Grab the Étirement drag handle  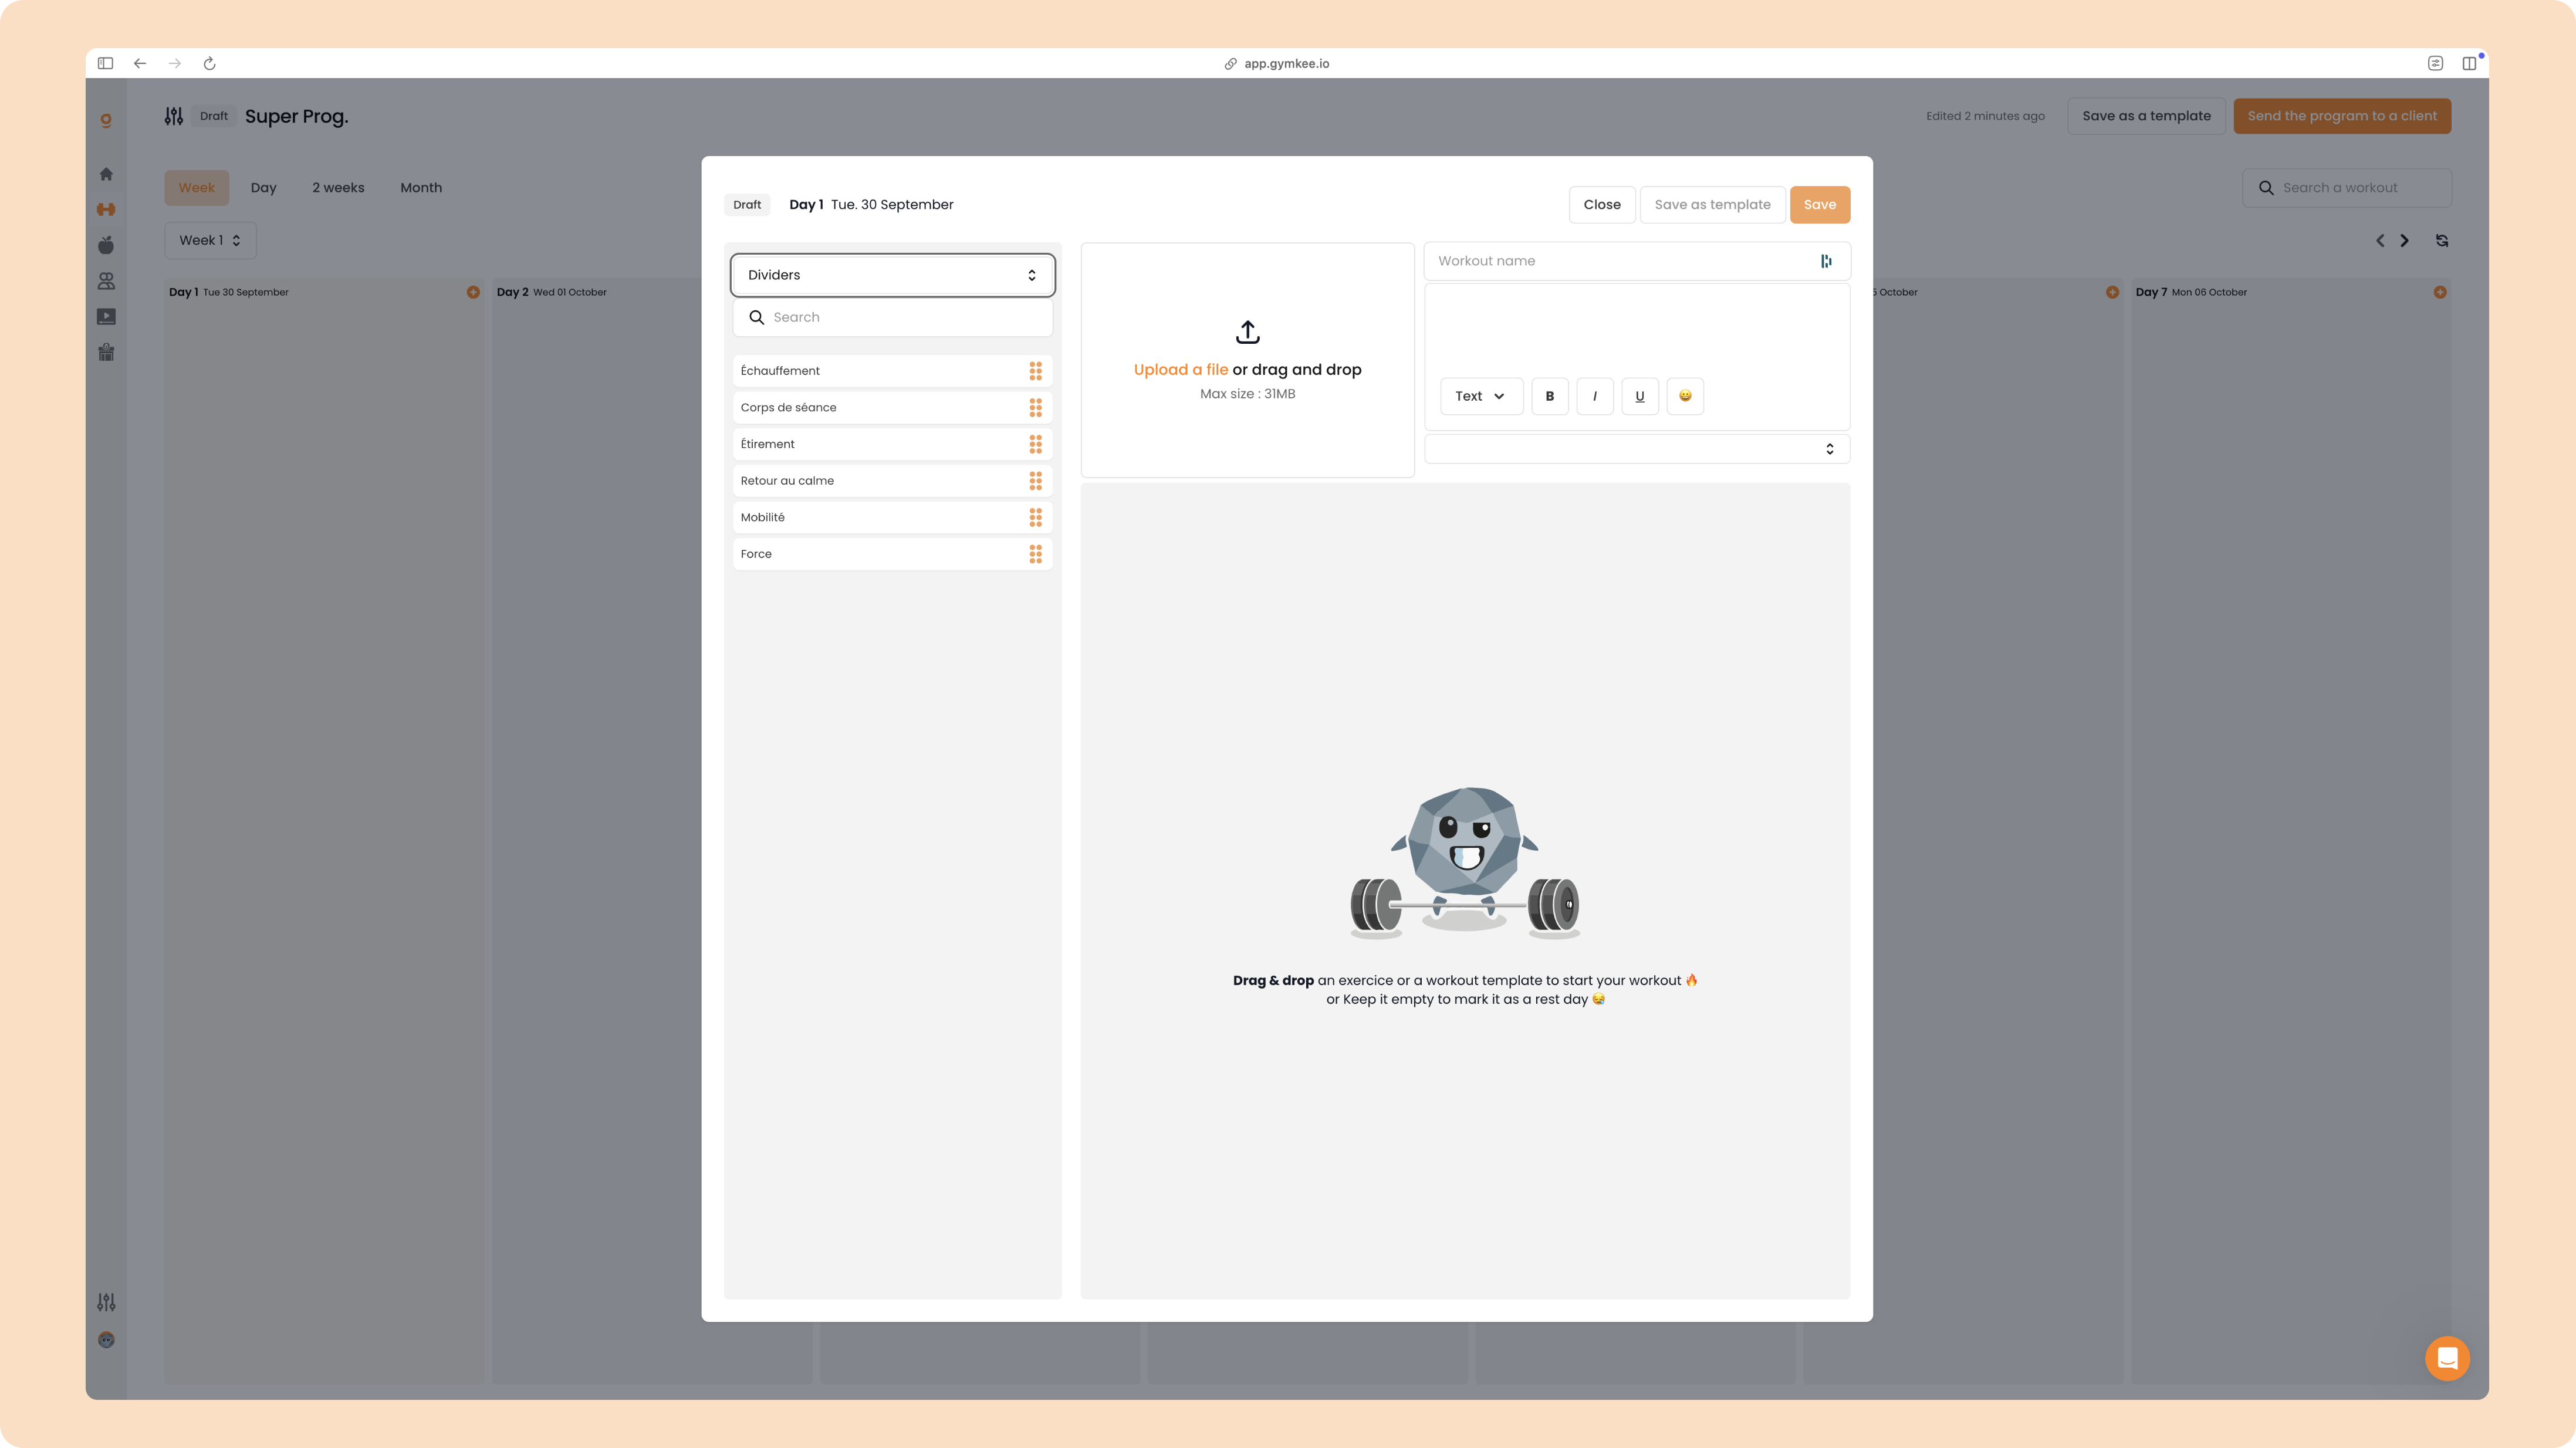click(1036, 444)
